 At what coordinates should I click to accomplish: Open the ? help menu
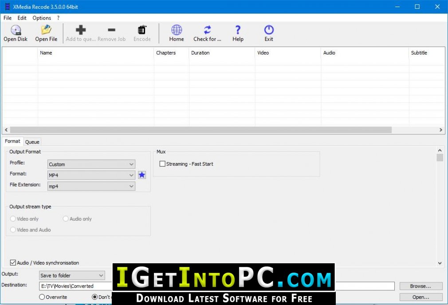coord(58,18)
